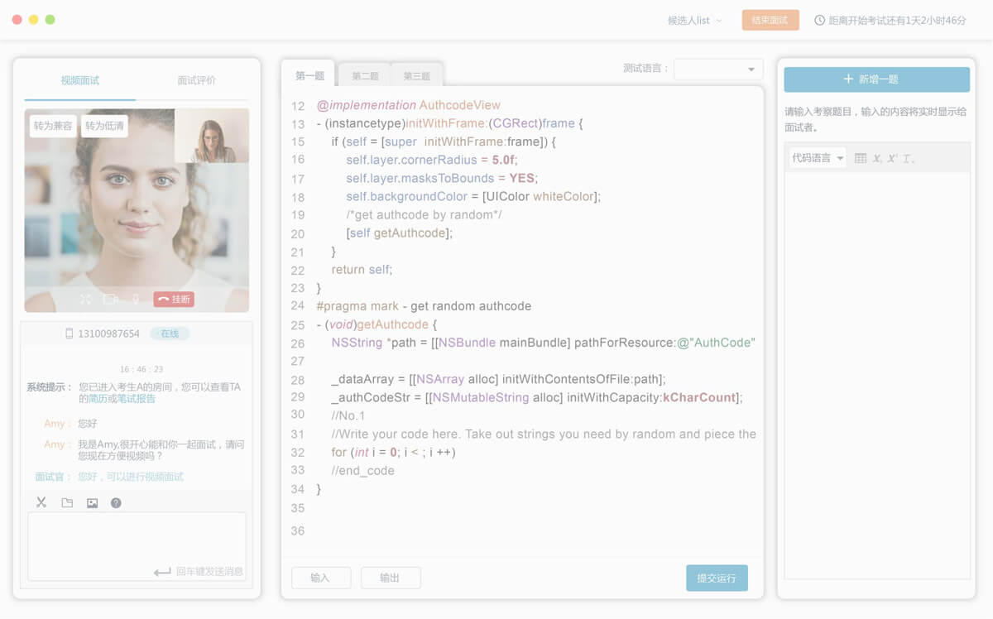Click the image icon in chat toolbar

92,502
